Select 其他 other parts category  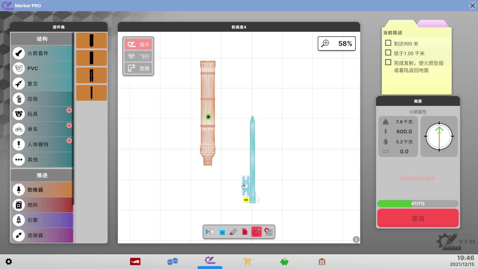(x=41, y=160)
